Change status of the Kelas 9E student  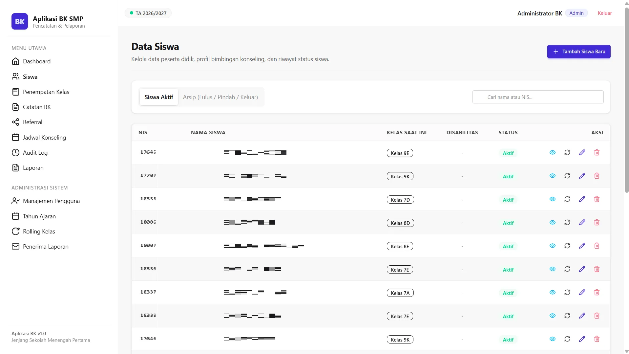(567, 152)
